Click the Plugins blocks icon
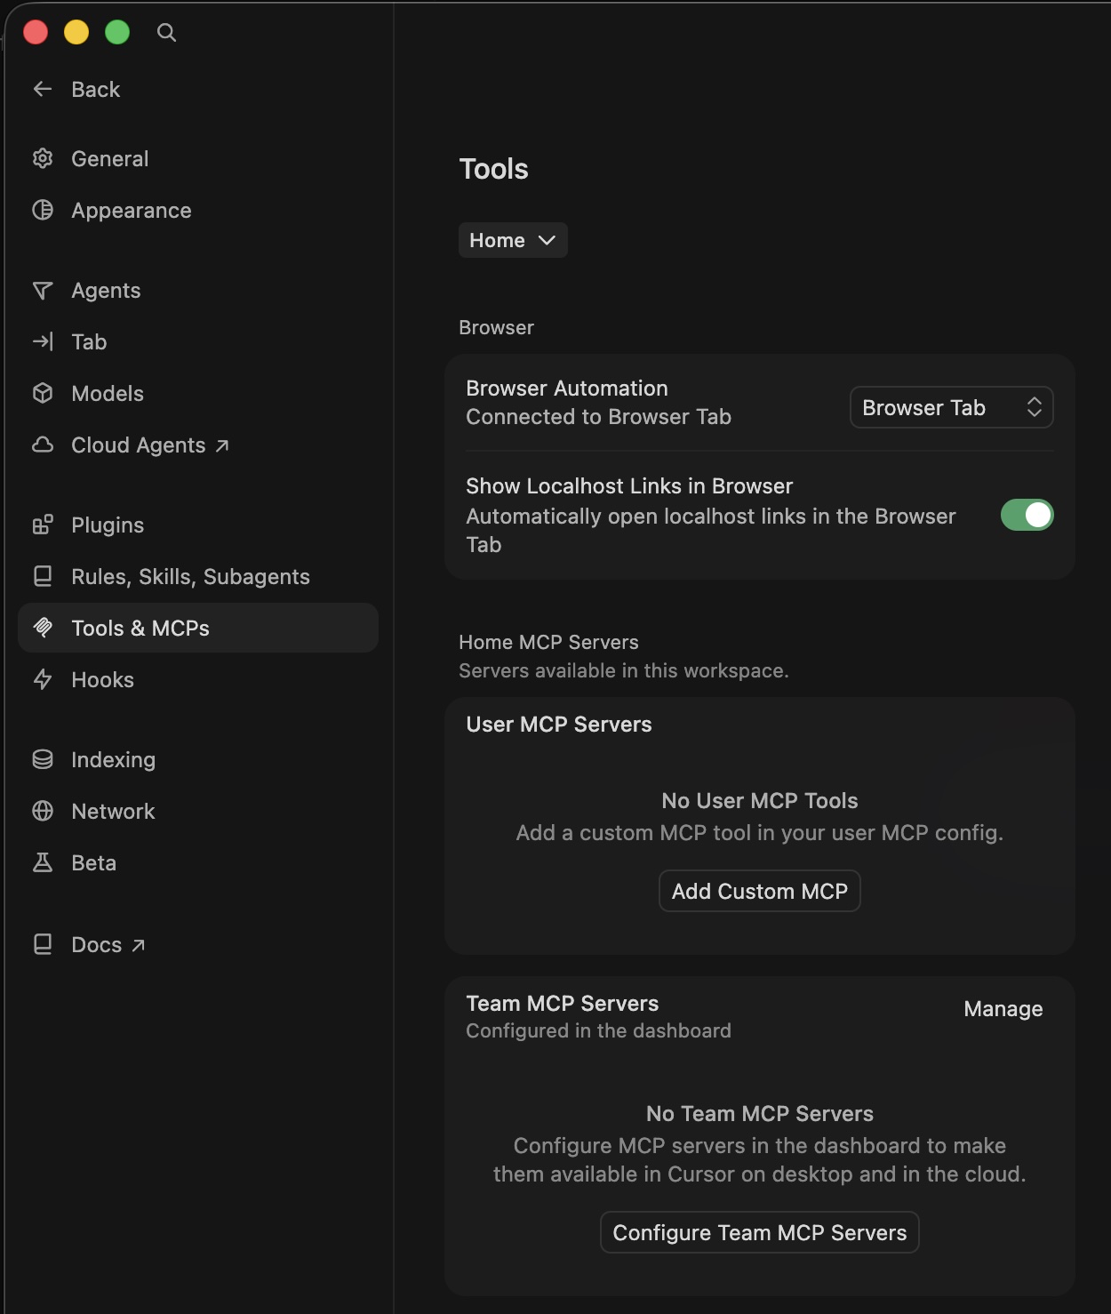The height and width of the screenshot is (1314, 1111). coord(43,525)
